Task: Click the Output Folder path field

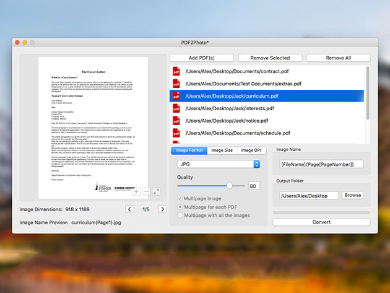Action: click(309, 196)
